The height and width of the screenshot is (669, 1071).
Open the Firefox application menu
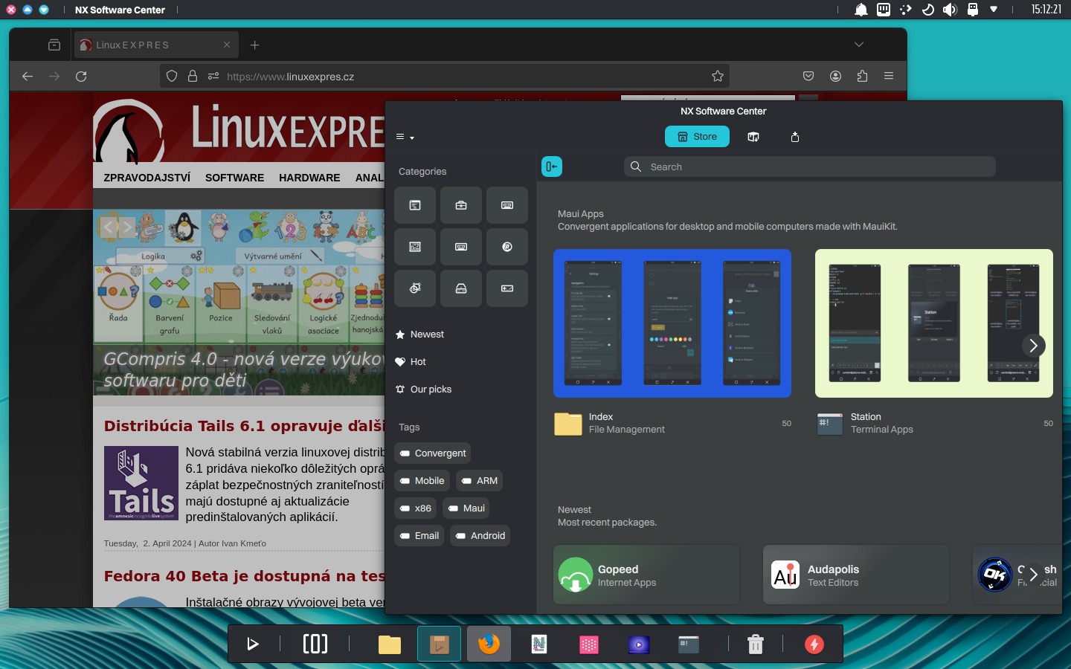[x=889, y=76]
